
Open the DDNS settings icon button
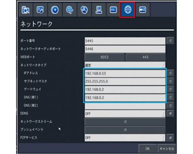(x=170, y=113)
